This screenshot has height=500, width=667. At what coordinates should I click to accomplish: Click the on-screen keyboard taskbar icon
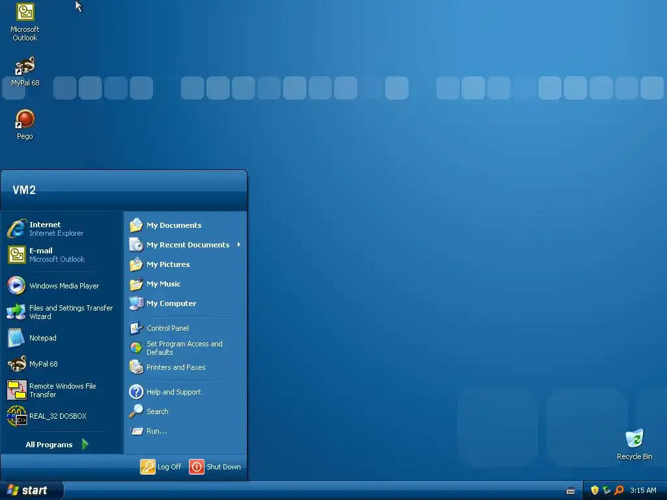coord(571,491)
